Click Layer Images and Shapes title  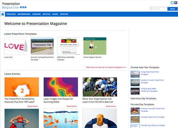pyautogui.click(x=58, y=100)
